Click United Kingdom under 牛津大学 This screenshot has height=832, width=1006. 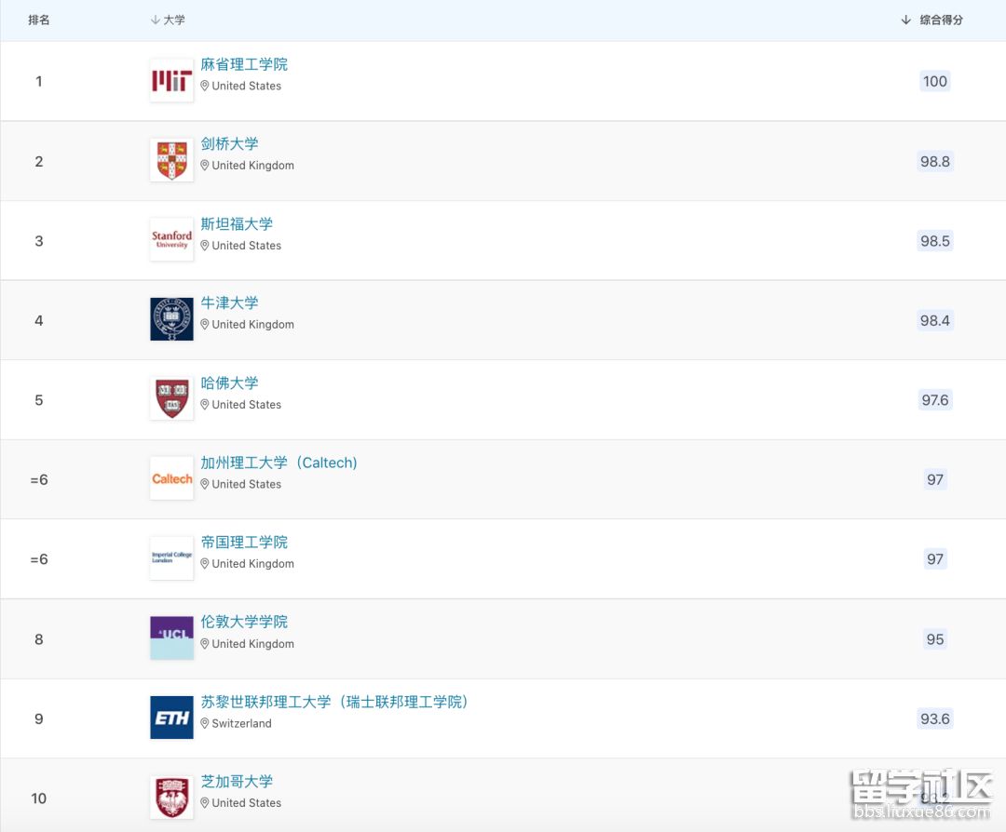point(252,325)
